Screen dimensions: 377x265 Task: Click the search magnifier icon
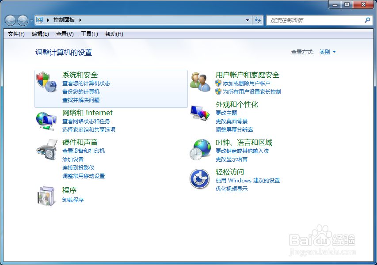(x=367, y=20)
